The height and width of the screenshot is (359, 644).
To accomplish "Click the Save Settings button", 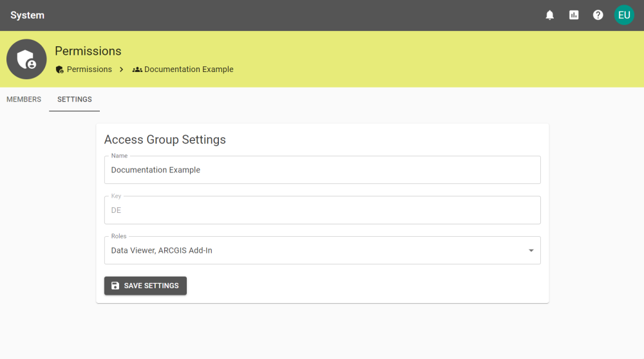I will (146, 286).
